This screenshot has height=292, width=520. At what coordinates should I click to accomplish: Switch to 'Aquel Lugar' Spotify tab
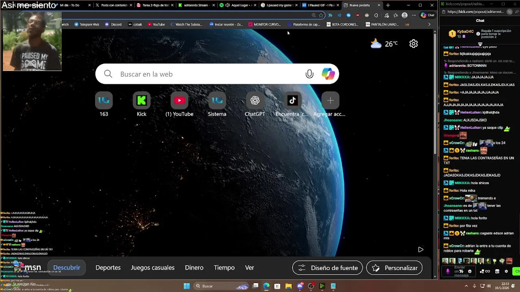[238, 5]
